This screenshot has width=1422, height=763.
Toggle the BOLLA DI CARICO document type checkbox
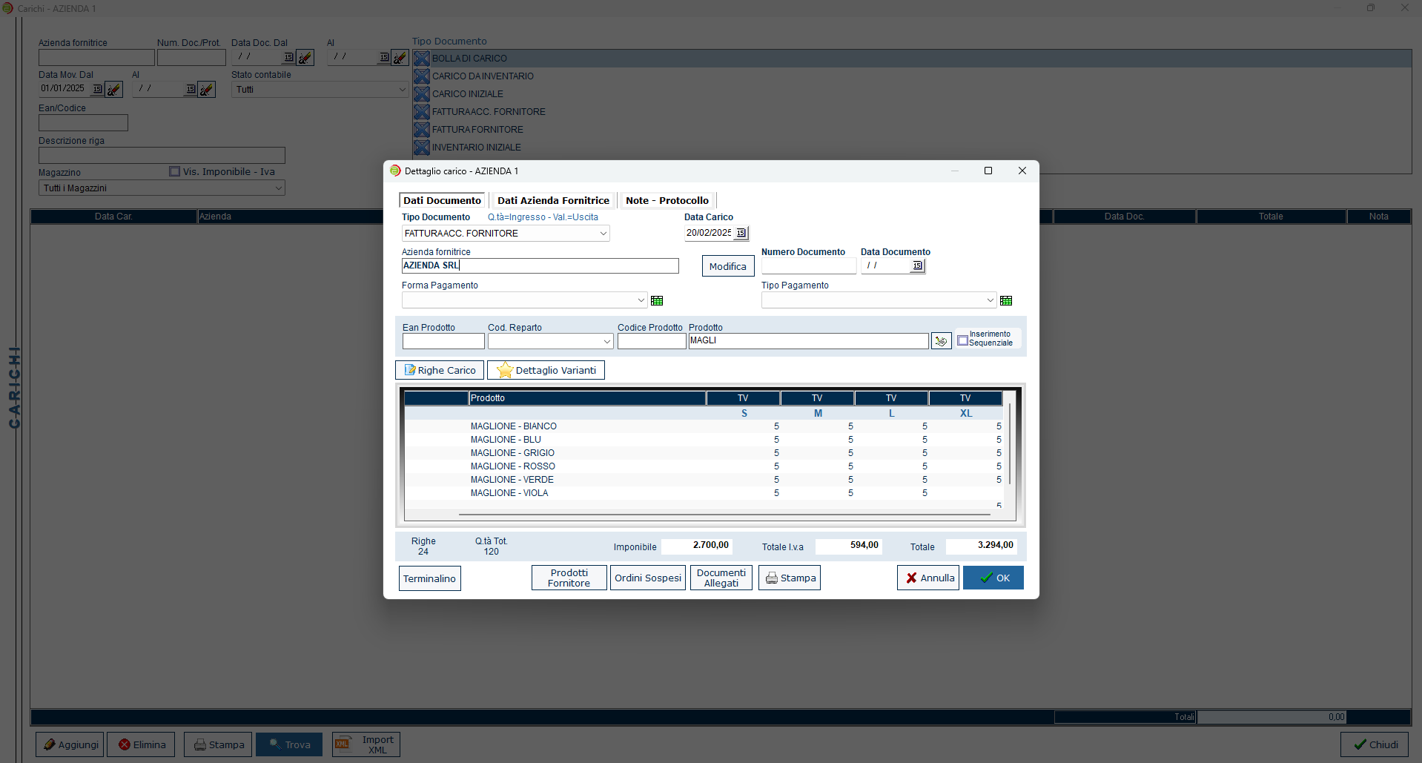tap(422, 59)
